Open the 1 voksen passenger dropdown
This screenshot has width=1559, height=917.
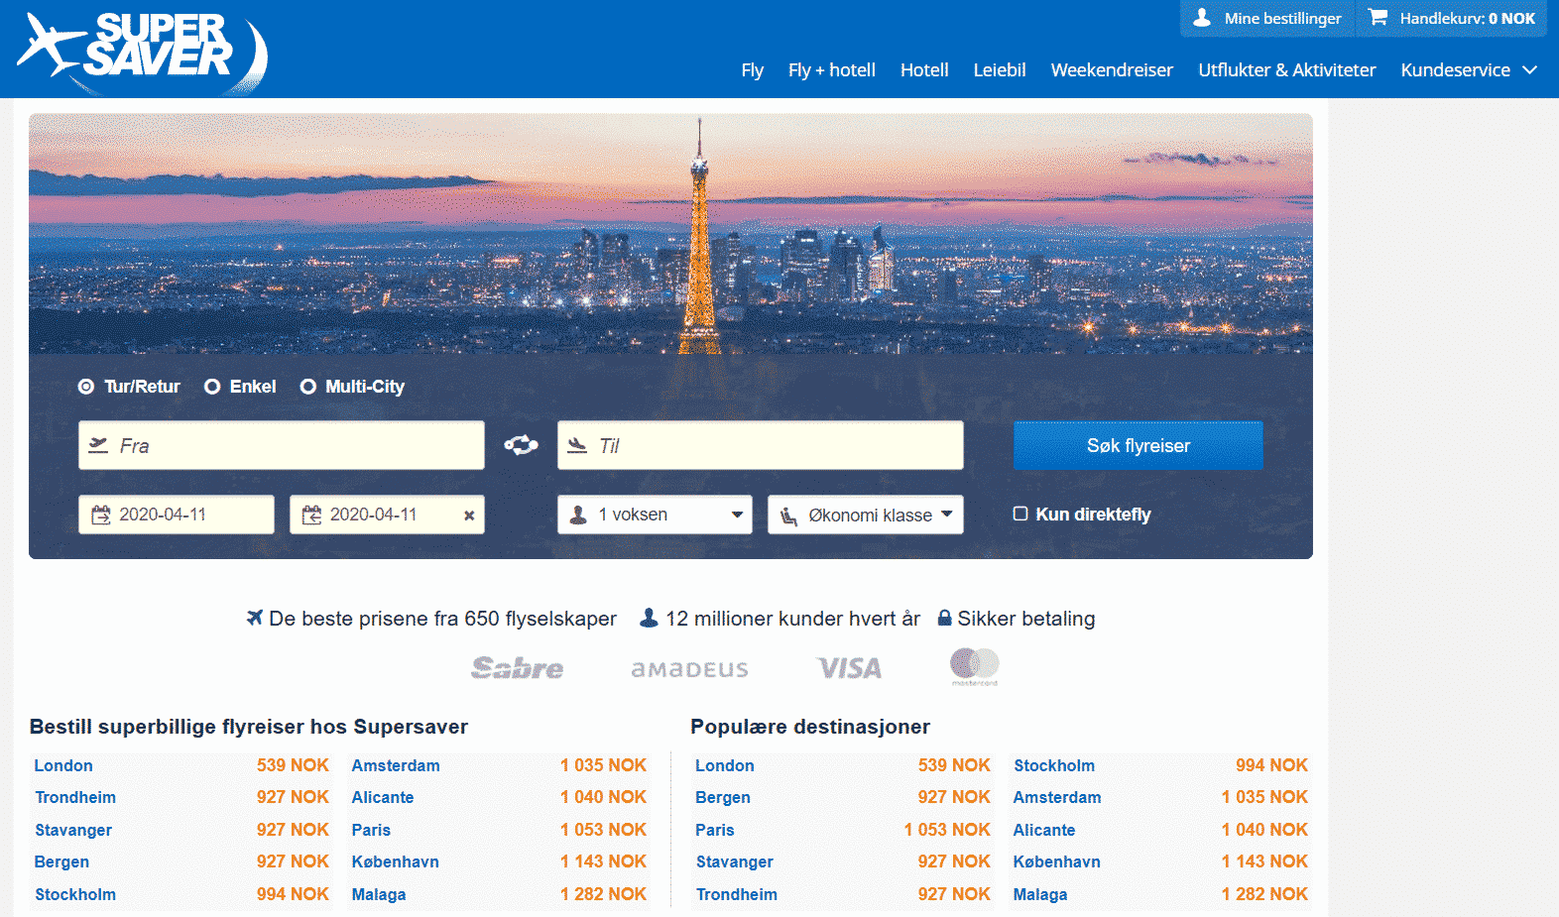coord(655,515)
